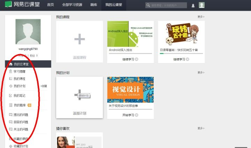
Task: Click the 我的笔记 pencil icon in sidebar
Action: 10,96
